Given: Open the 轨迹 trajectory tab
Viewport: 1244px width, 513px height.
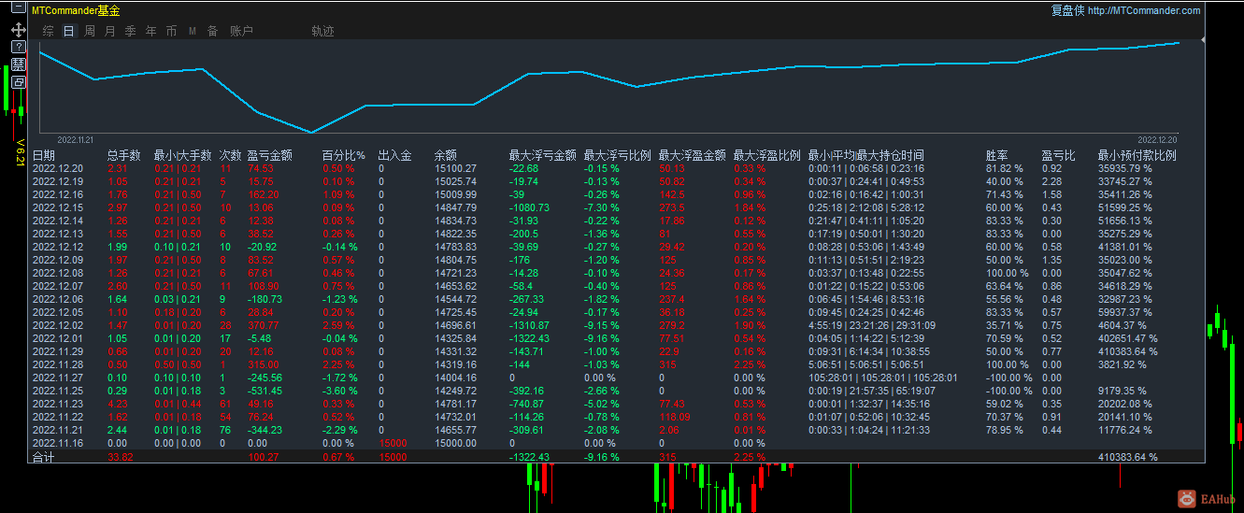Looking at the screenshot, I should tap(322, 31).
